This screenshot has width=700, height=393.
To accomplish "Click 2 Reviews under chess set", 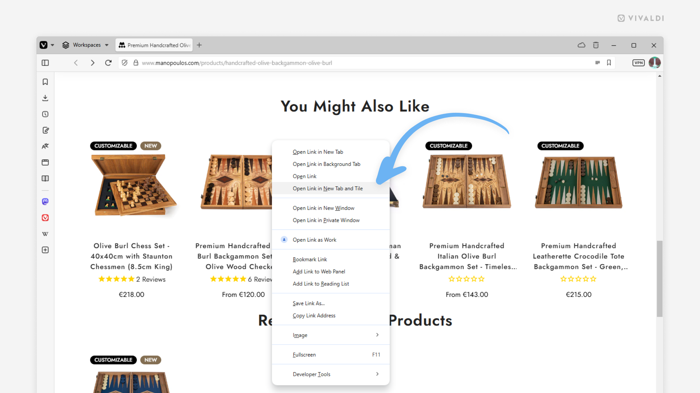I will pyautogui.click(x=151, y=279).
